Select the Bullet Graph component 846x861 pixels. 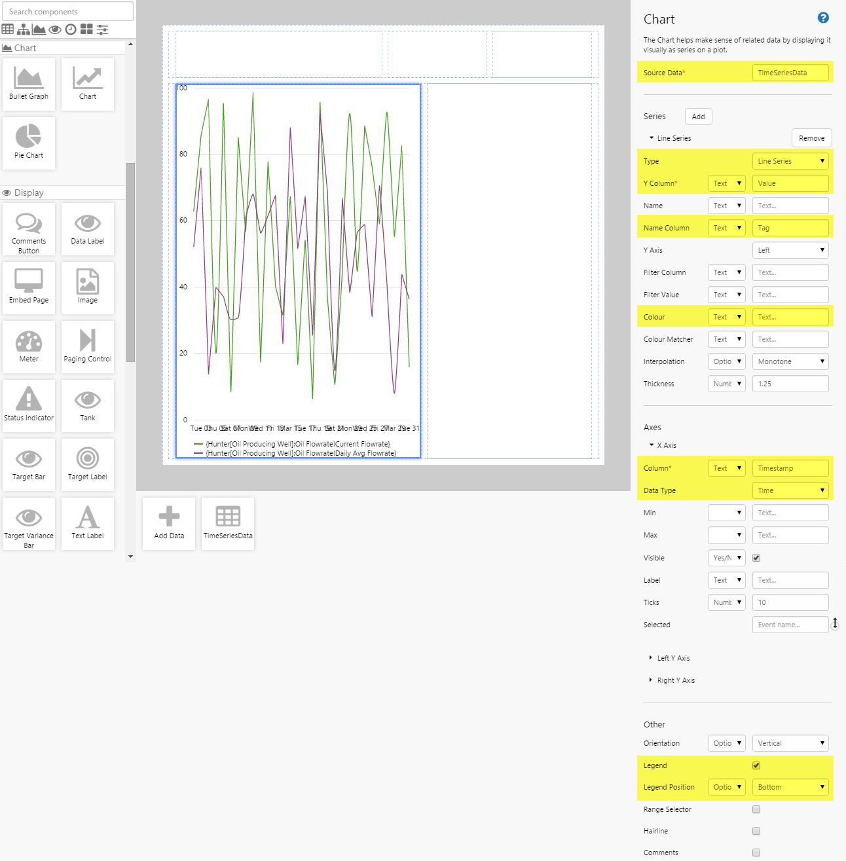pos(29,84)
